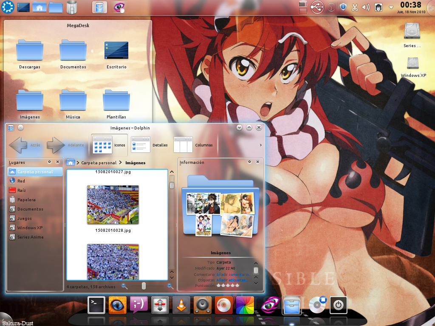
Task: Click the Dolphin window menu icon
Action: coord(11,128)
